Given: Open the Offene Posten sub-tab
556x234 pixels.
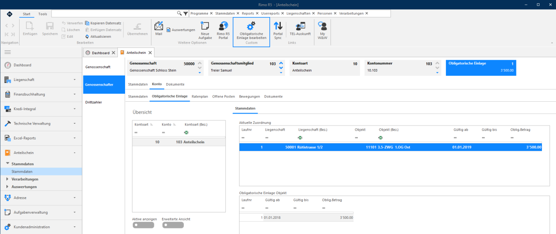Looking at the screenshot, I should click(x=223, y=96).
